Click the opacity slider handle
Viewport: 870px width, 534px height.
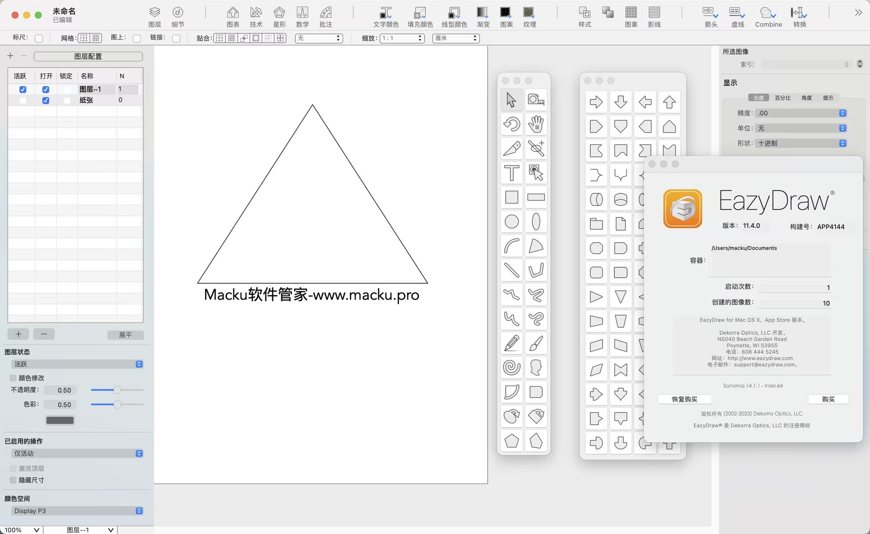(x=117, y=390)
